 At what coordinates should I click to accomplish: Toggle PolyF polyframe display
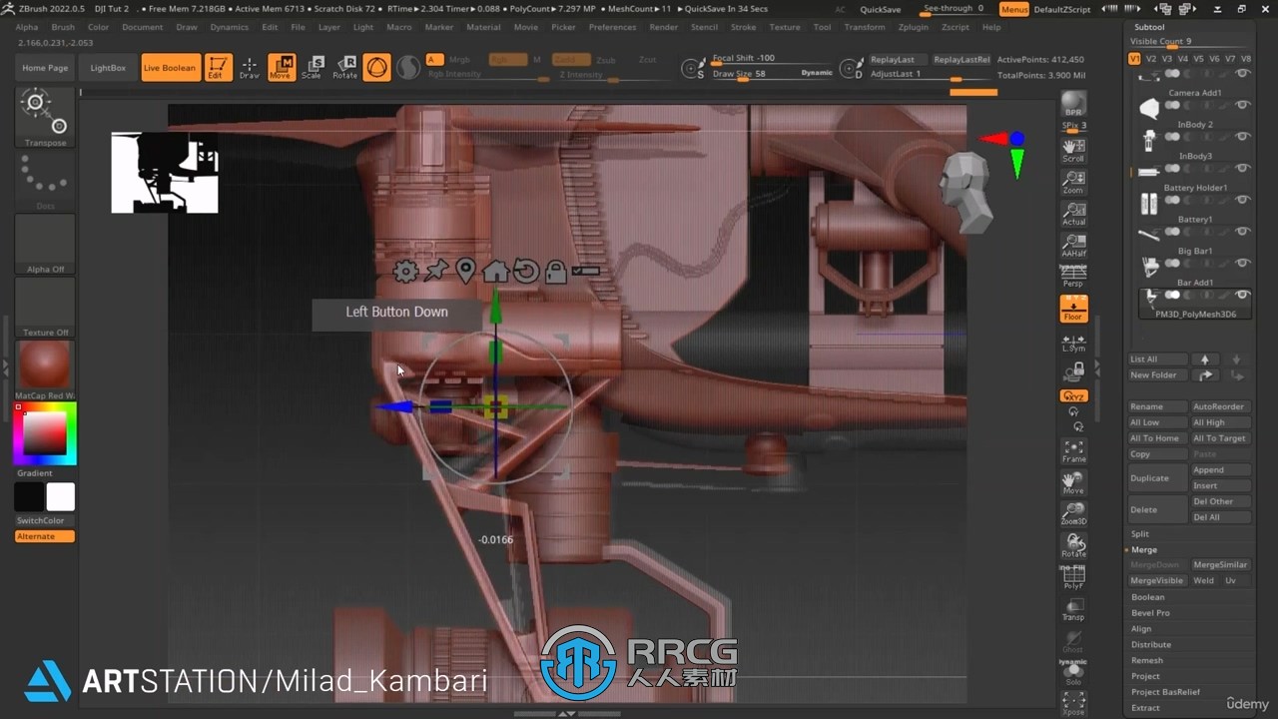coord(1073,578)
